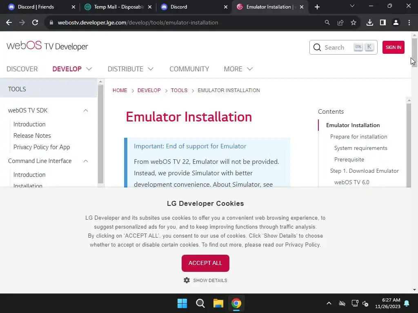Open Chrome downloads icon
This screenshot has height=313, width=418.
tap(370, 23)
